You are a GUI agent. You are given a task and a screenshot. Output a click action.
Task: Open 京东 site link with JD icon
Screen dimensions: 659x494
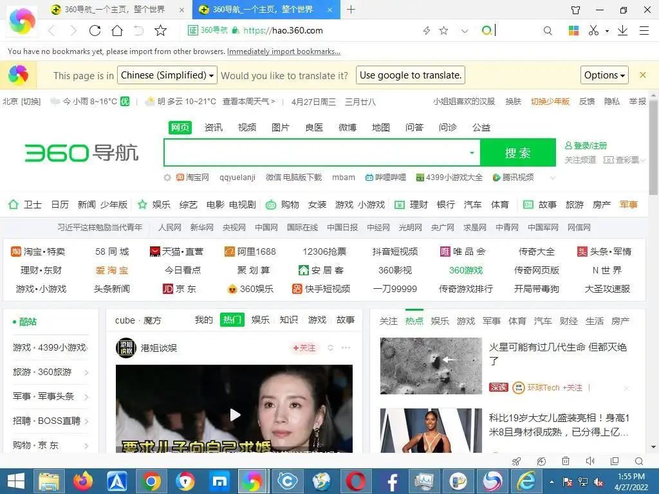tap(180, 289)
